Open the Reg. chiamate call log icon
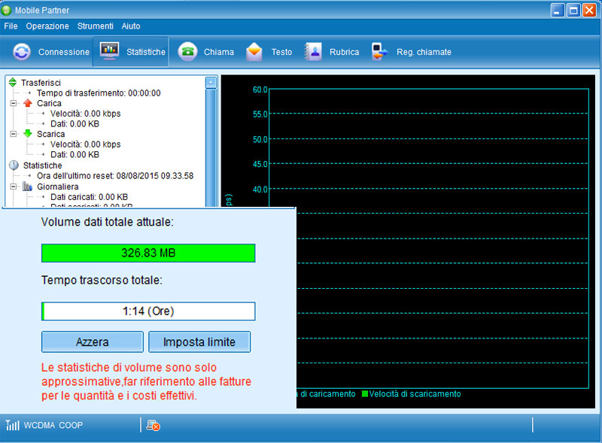Viewport: 602px width, 443px height. click(x=378, y=51)
